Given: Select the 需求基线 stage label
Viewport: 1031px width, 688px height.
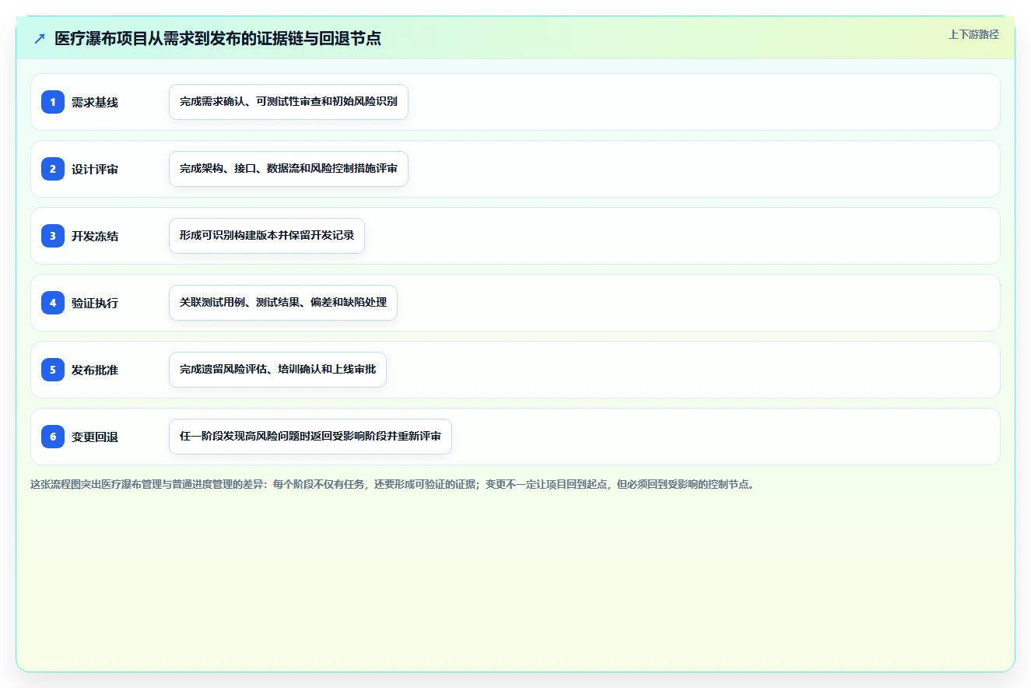Looking at the screenshot, I should coord(95,102).
